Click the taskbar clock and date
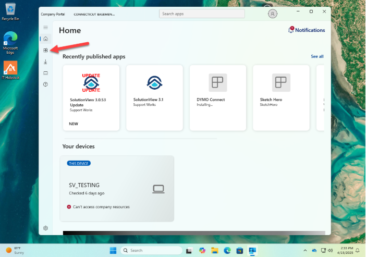Image resolution: width=366 pixels, height=257 pixels. (345, 250)
